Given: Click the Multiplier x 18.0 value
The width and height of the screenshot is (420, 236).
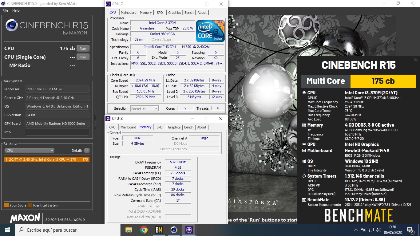Looking at the screenshot, I should [x=145, y=86].
